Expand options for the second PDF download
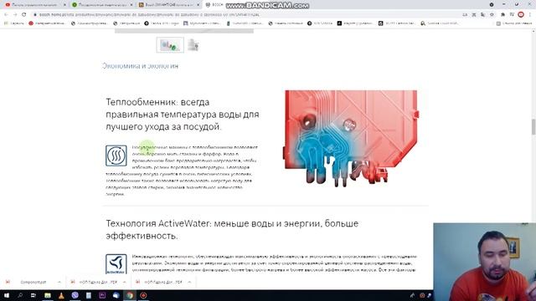The width and height of the screenshot is (536, 301). point(124,282)
